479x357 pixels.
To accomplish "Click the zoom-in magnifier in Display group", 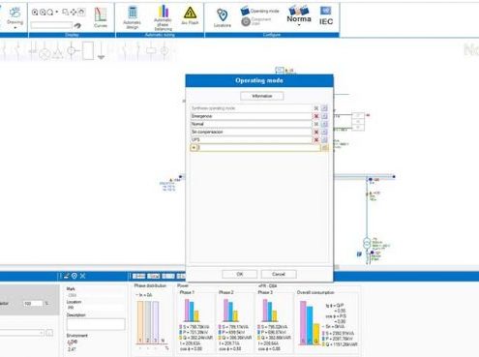I will 35,13.
